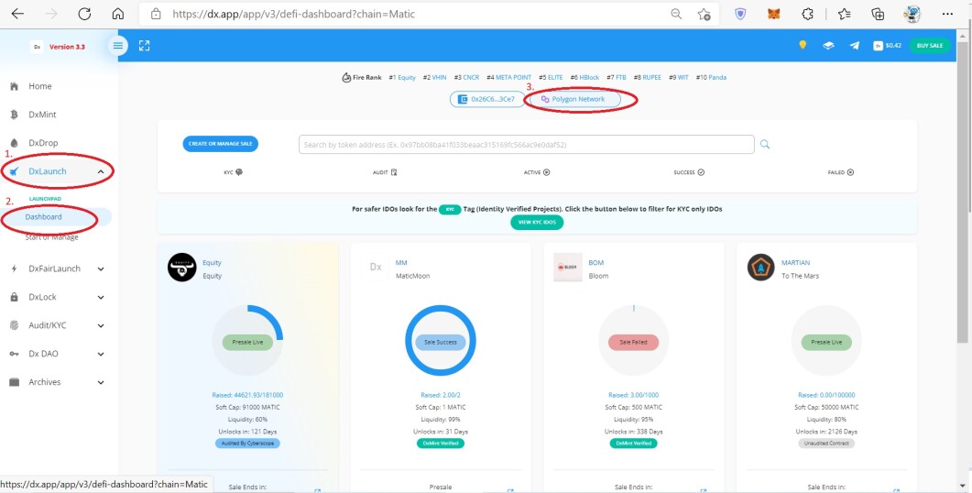Screen dimensions: 972x493
Task: Open the #10 Panda rank link
Action: click(711, 78)
